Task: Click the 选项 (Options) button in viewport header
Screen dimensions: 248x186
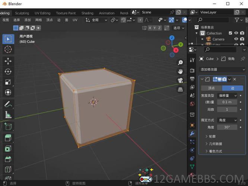Action: coord(178,28)
